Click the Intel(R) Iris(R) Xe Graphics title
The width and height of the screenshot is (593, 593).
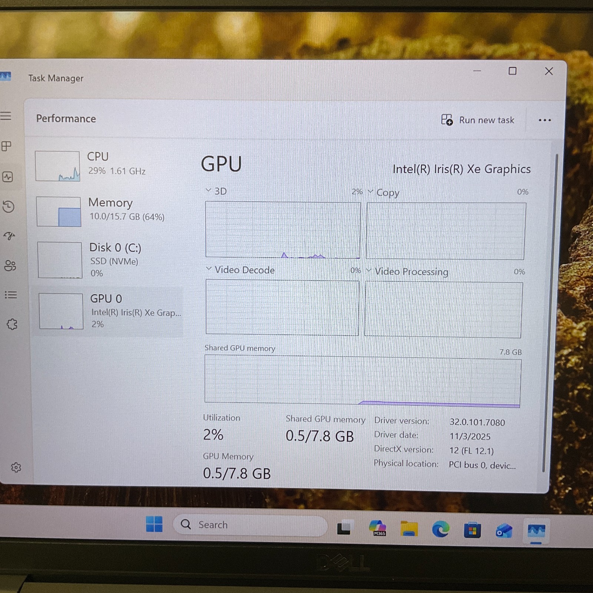[x=461, y=169]
